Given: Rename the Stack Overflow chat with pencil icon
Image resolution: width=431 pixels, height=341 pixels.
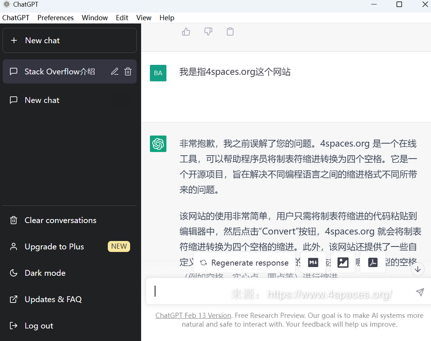Looking at the screenshot, I should pos(115,72).
